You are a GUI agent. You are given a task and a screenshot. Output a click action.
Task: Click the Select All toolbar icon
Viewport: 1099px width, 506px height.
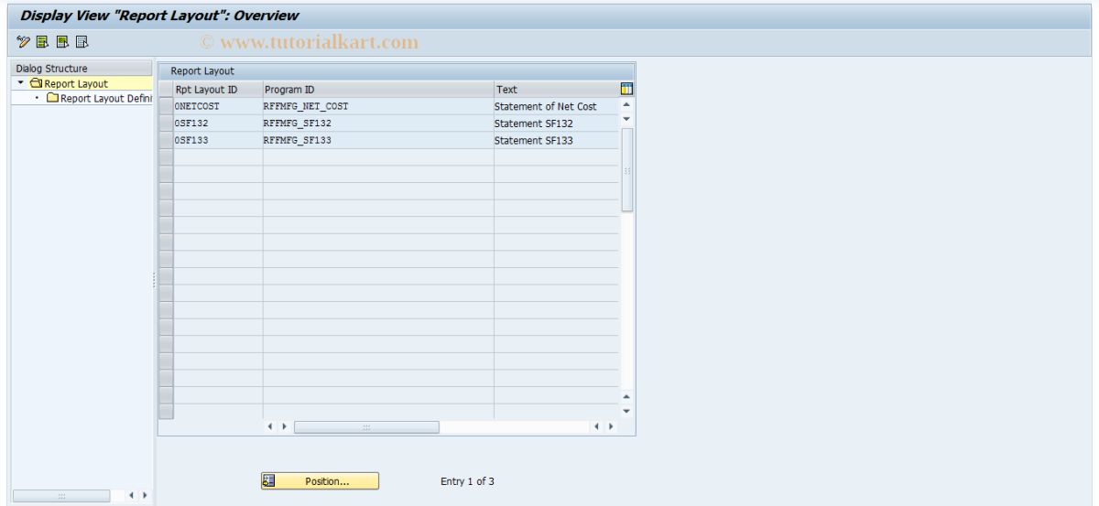pyautogui.click(x=41, y=42)
